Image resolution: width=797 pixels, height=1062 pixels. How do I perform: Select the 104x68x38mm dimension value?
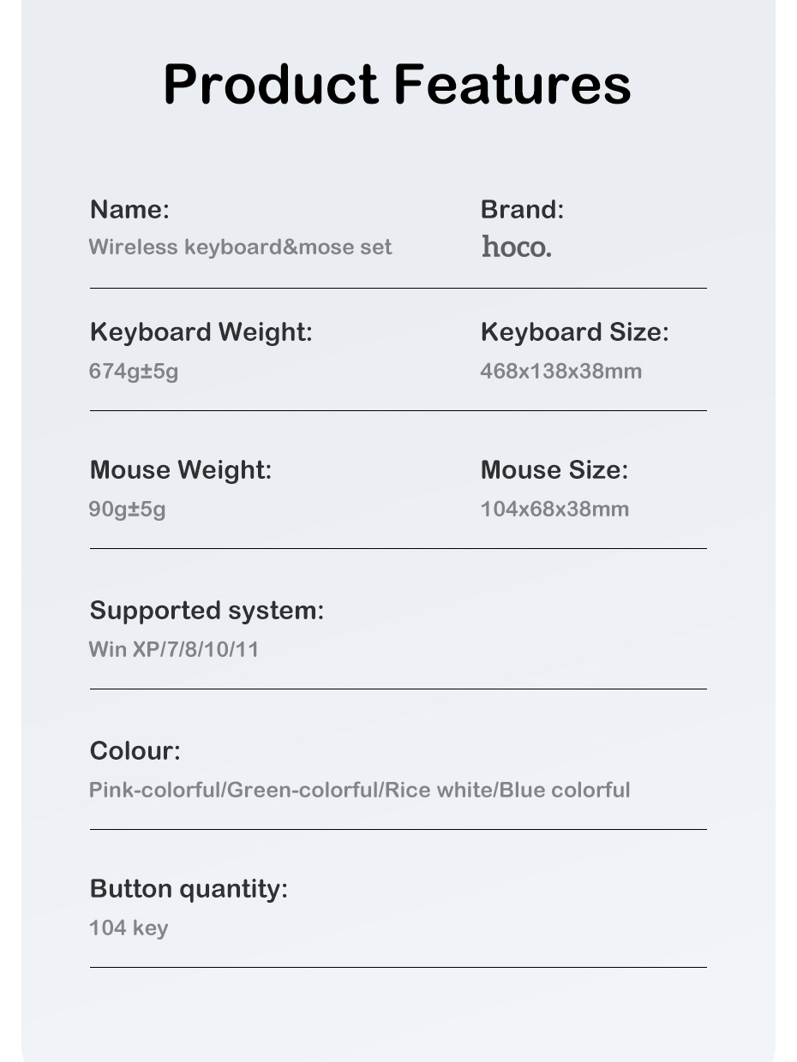(x=554, y=509)
